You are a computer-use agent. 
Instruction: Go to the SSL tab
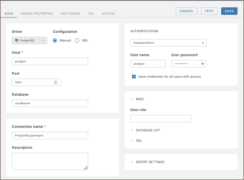(x=91, y=13)
